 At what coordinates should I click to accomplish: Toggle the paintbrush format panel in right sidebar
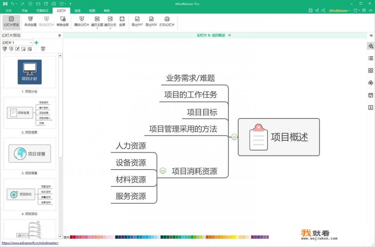click(x=371, y=46)
